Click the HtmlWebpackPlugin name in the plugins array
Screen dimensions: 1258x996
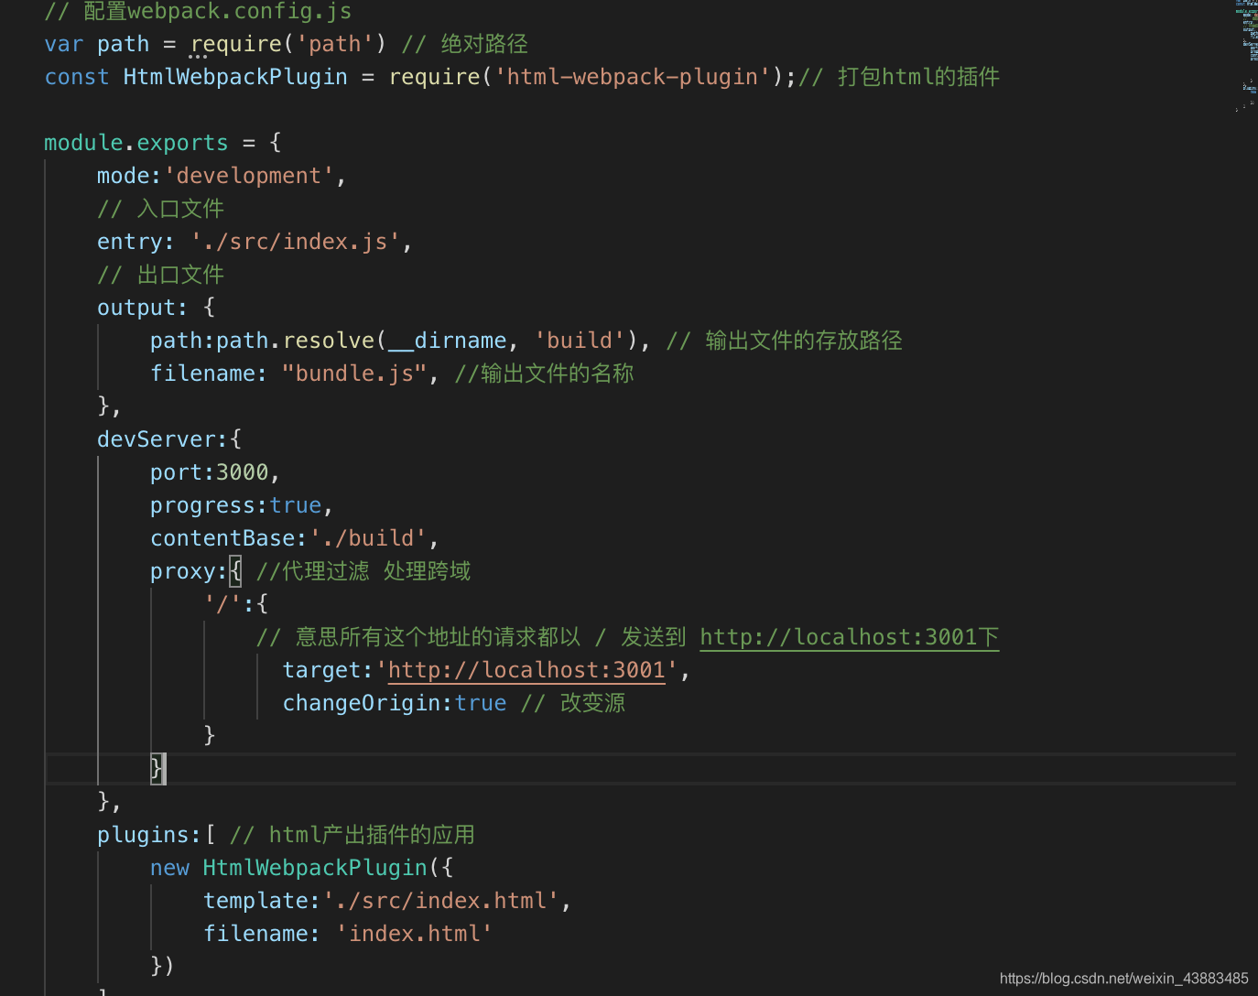315,868
